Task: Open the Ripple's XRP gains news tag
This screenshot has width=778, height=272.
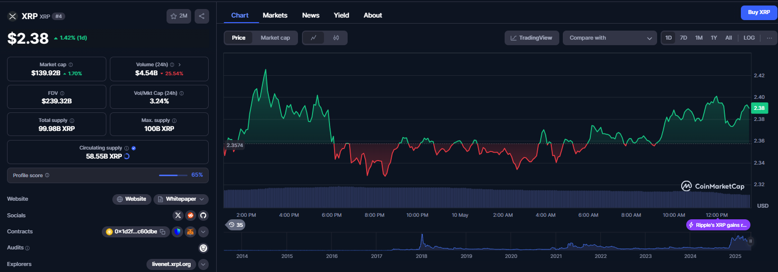Action: point(718,225)
